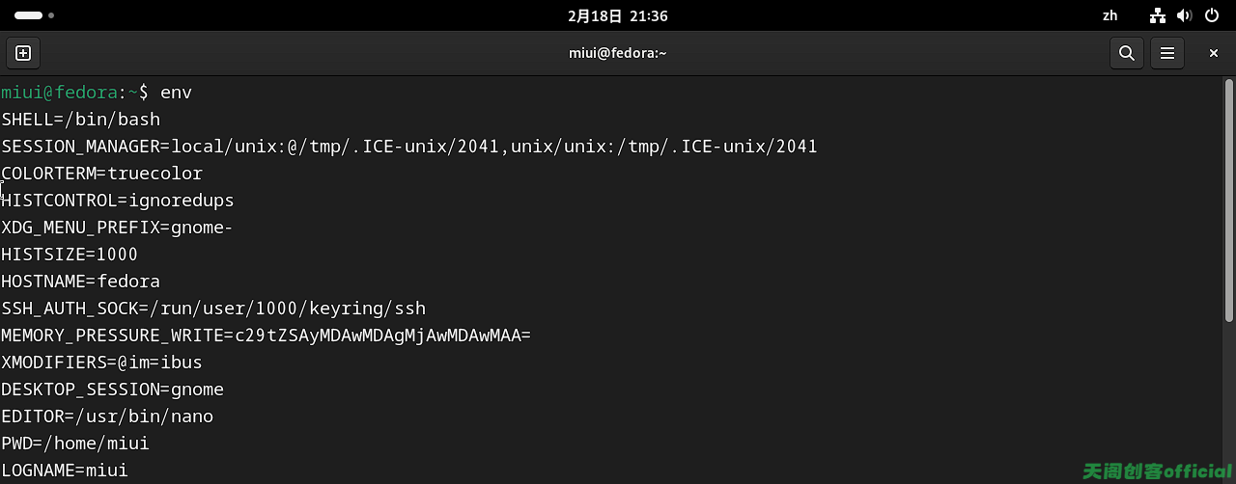Click the typed env command text
This screenshot has width=1236, height=484.
(176, 93)
